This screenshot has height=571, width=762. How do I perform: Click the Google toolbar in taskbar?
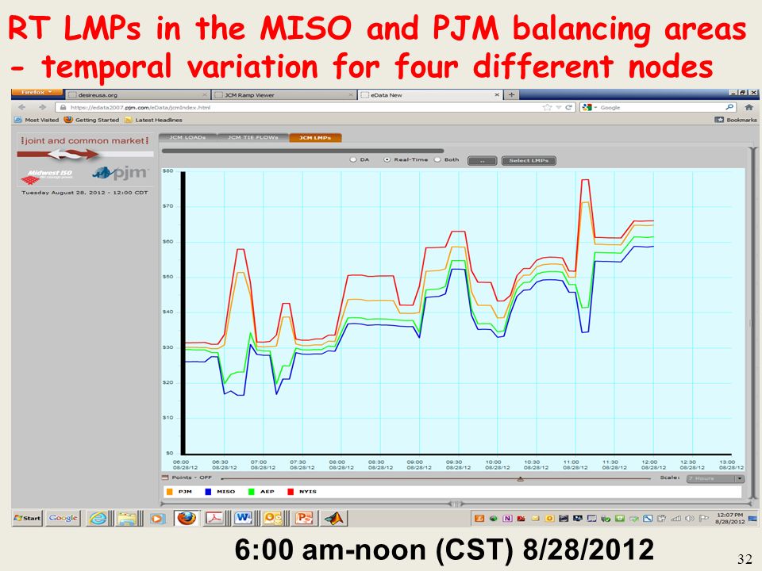tap(63, 518)
